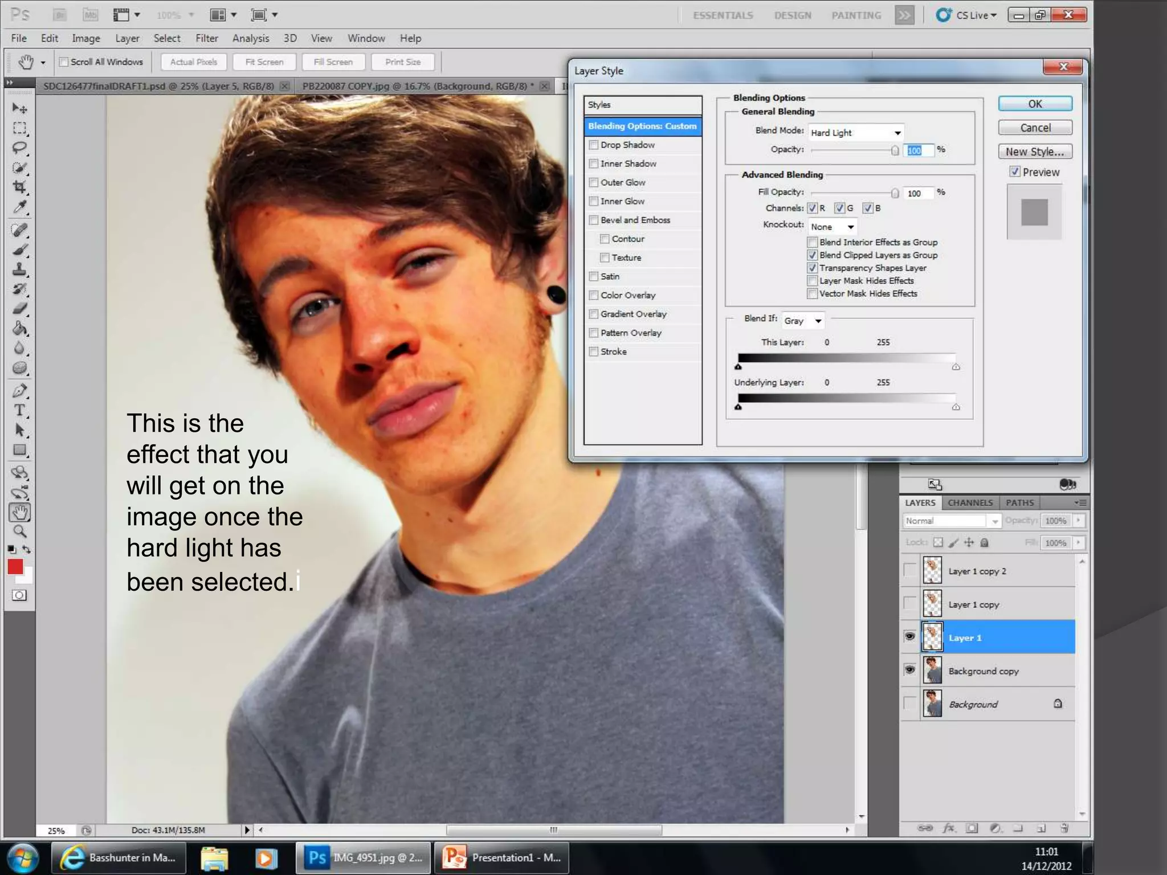Switch to the Paths tab
This screenshot has height=875, width=1167.
click(1019, 502)
